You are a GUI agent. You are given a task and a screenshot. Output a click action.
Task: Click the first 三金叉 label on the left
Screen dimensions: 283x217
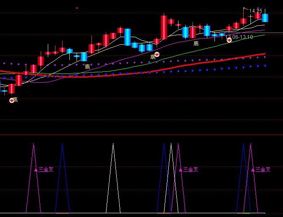coord(46,170)
